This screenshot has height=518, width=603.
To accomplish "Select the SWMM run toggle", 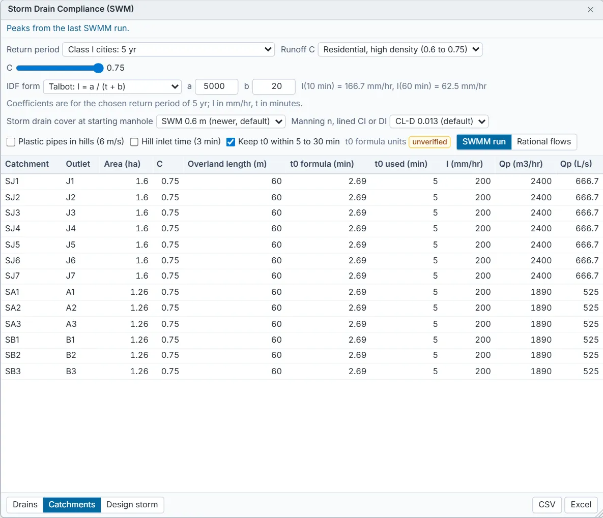I will [484, 142].
